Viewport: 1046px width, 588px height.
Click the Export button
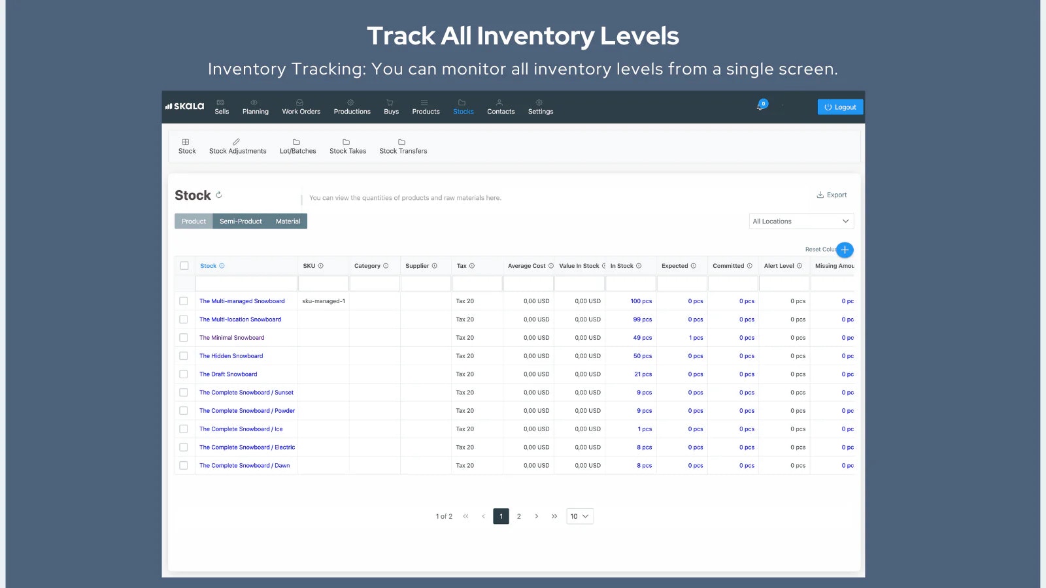(832, 195)
